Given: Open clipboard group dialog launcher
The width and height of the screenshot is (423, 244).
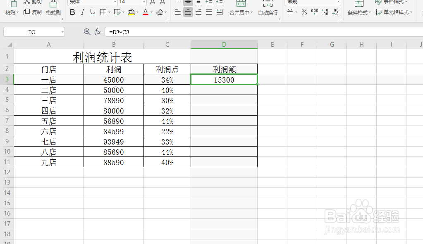Looking at the screenshot, I should (62, 19).
